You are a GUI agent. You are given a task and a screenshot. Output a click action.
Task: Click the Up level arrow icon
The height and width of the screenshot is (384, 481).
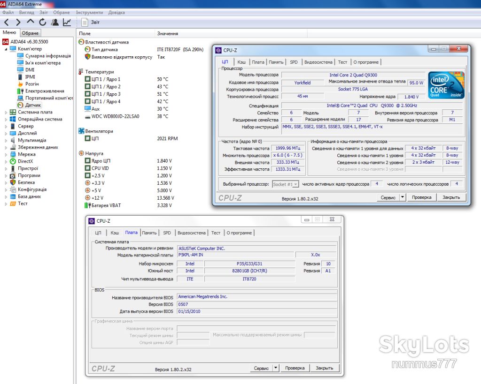[31, 22]
